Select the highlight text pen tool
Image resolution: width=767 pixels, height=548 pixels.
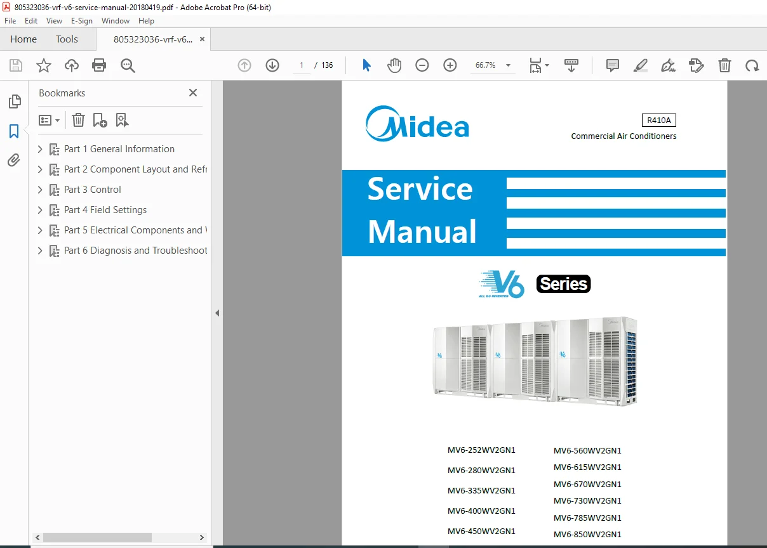pyautogui.click(x=640, y=65)
